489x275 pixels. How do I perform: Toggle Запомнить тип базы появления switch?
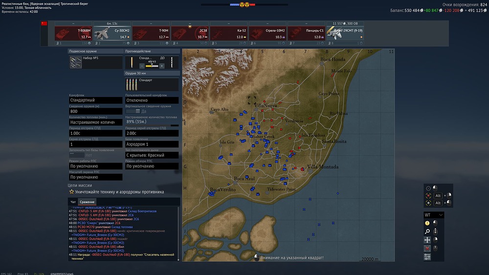pos(76,155)
